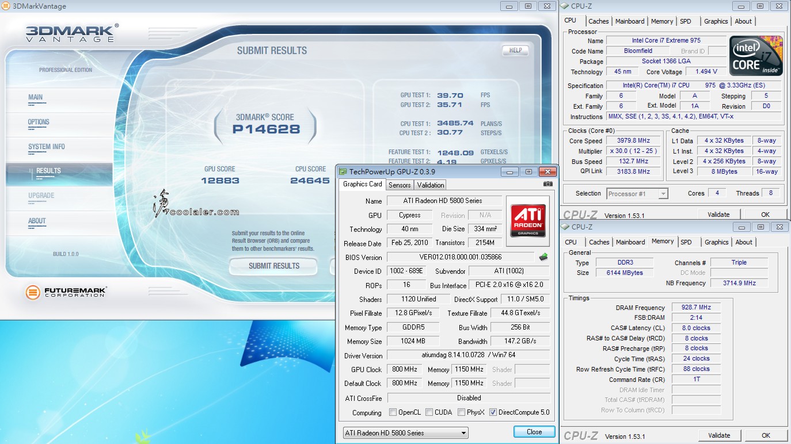This screenshot has width=791, height=444.
Task: Click the top CPU-Z window title icon
Action: click(x=565, y=6)
